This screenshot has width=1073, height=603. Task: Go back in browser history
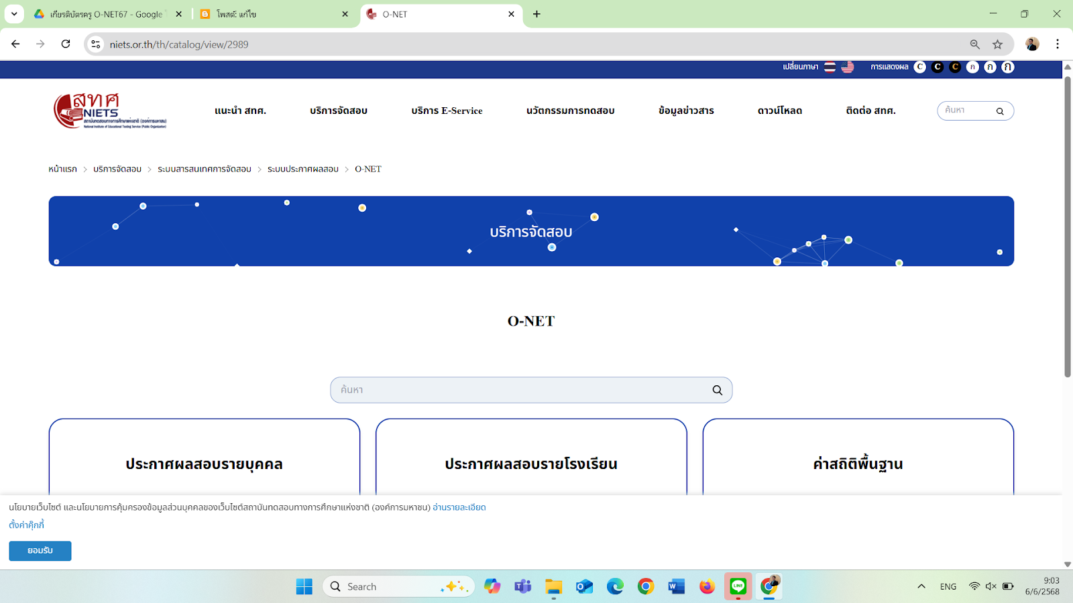(15, 44)
